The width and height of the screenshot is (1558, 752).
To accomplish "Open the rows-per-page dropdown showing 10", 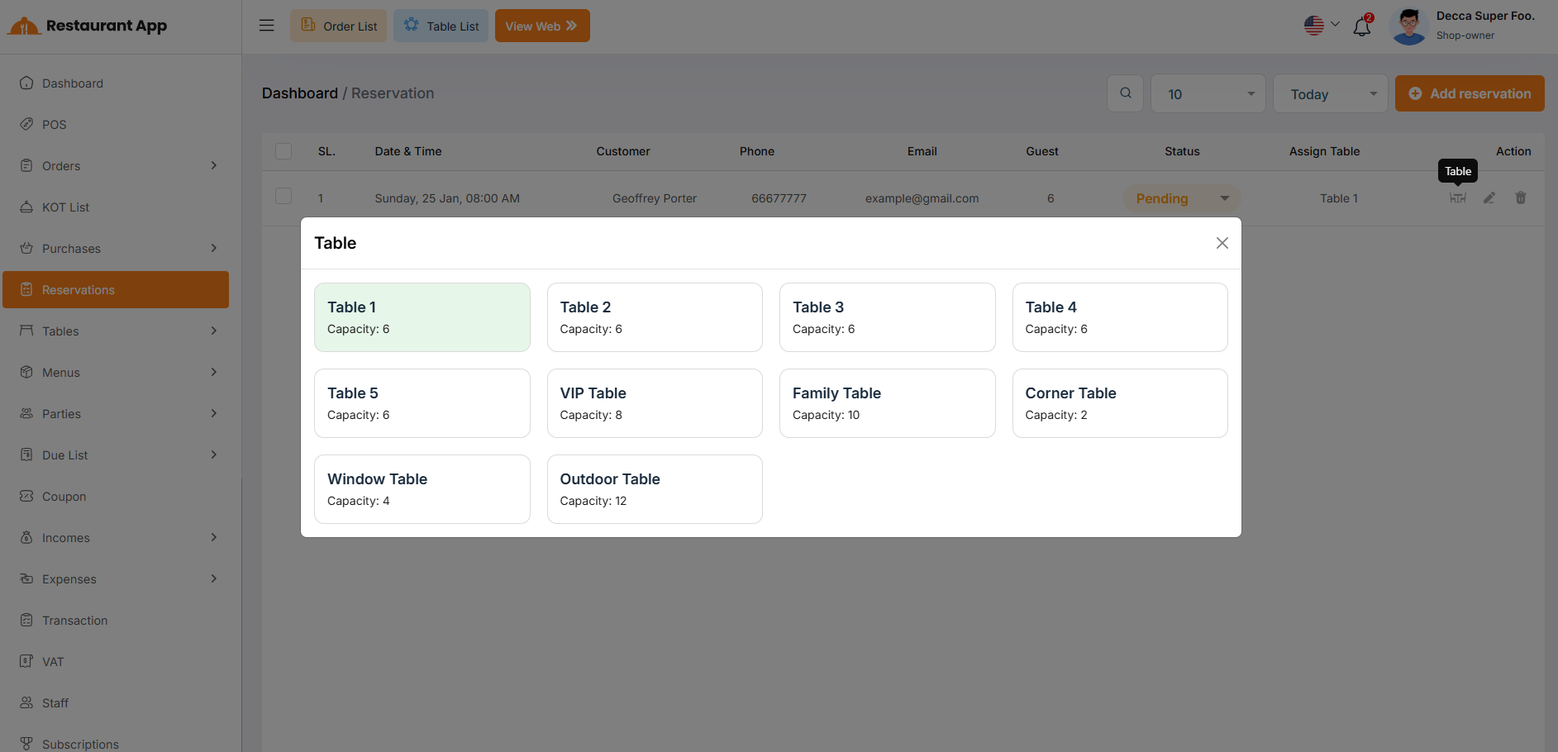I will 1208,94.
